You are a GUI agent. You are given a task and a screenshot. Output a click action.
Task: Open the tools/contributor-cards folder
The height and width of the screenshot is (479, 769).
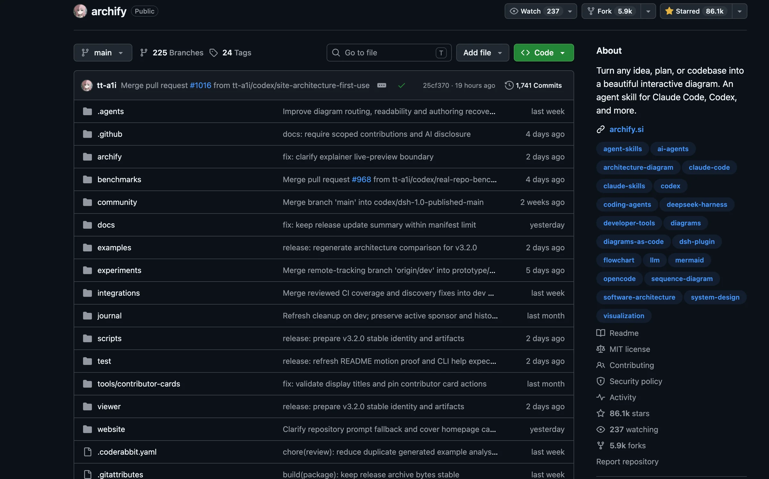click(139, 384)
